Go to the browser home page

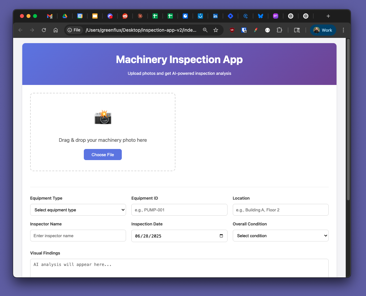56,30
